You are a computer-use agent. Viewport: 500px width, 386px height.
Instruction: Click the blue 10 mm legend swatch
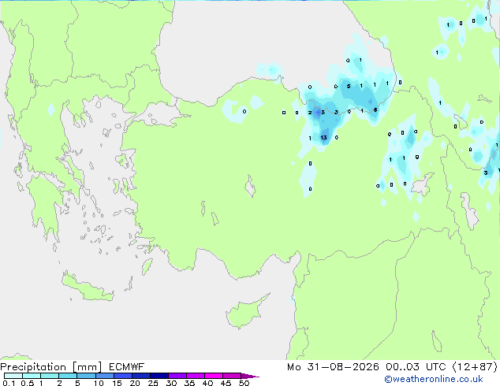click(105, 376)
